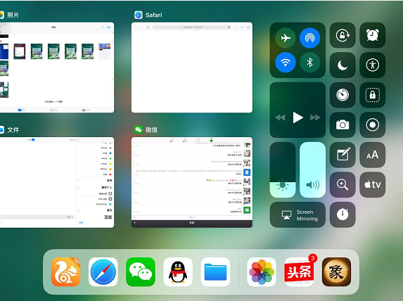Switch to the Safari app card

pyautogui.click(x=192, y=68)
